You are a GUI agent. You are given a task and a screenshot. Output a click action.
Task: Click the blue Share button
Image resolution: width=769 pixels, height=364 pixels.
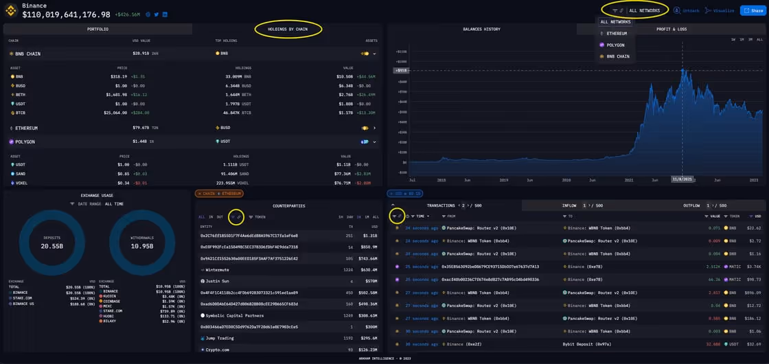pos(753,10)
